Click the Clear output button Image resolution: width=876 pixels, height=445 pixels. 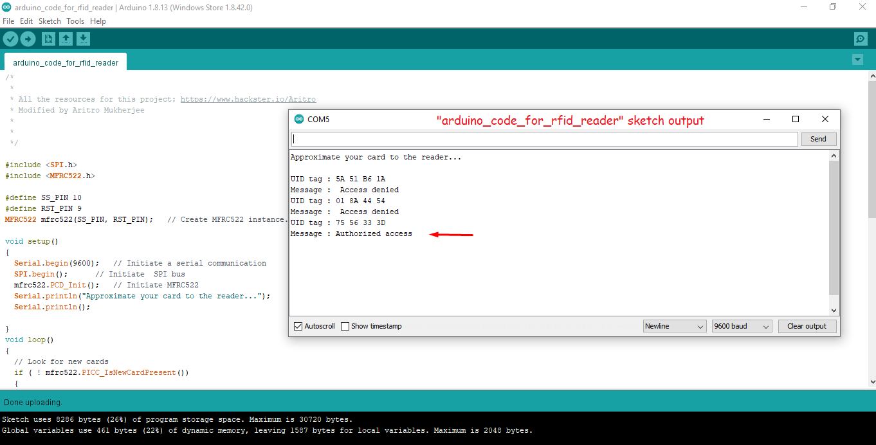pyautogui.click(x=807, y=326)
